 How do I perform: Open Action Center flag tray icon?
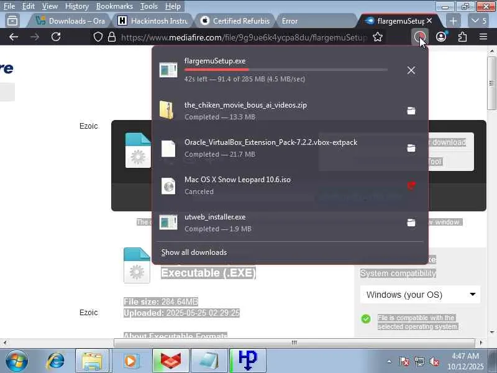(404, 361)
